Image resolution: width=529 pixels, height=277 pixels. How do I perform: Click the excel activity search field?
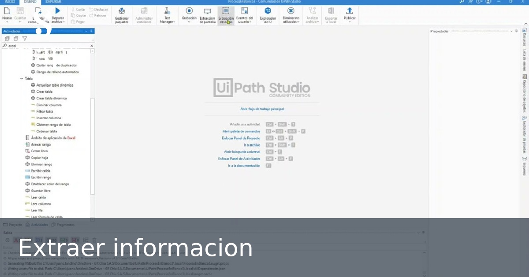coord(48,46)
